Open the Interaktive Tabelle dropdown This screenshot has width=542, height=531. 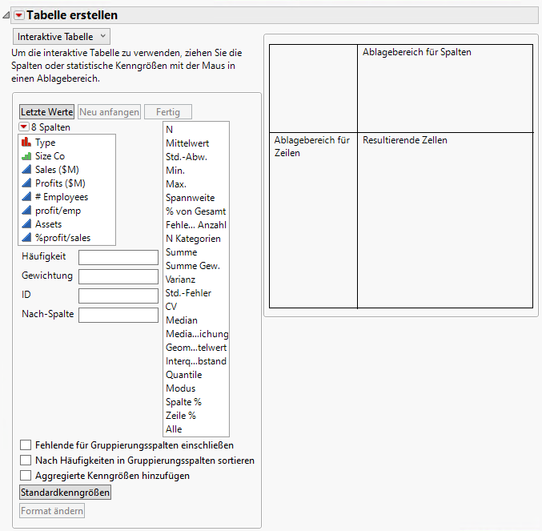click(62, 37)
